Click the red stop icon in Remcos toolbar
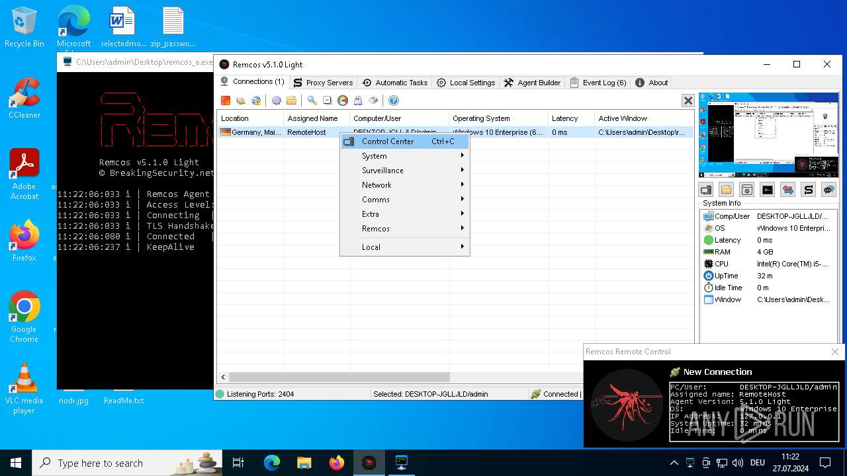This screenshot has height=476, width=847. click(x=226, y=100)
